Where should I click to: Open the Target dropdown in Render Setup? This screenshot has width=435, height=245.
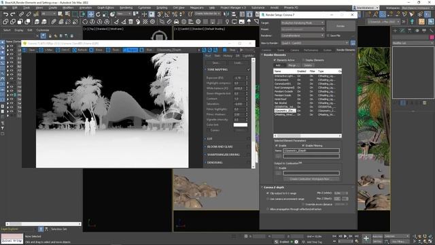pos(302,22)
